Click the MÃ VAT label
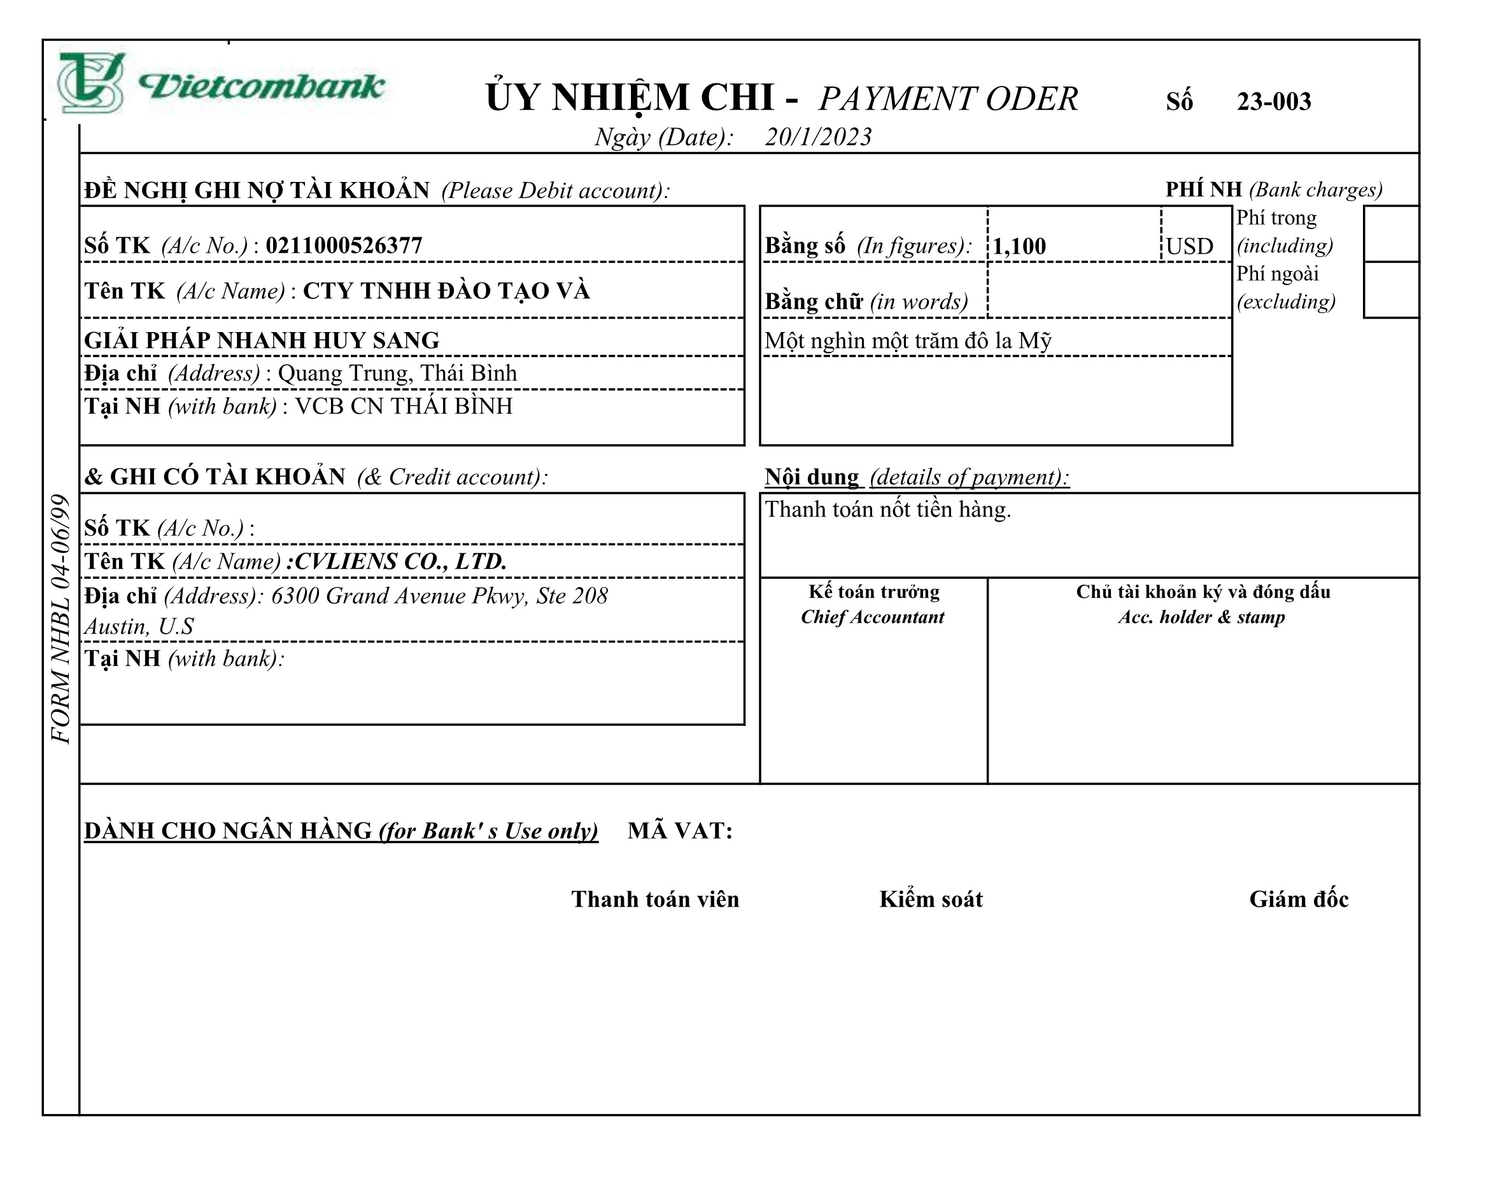This screenshot has width=1489, height=1177. point(680,830)
